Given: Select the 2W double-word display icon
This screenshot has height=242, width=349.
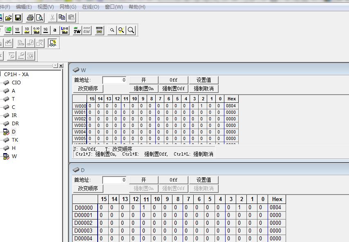Looking at the screenshot, I should point(77,30).
